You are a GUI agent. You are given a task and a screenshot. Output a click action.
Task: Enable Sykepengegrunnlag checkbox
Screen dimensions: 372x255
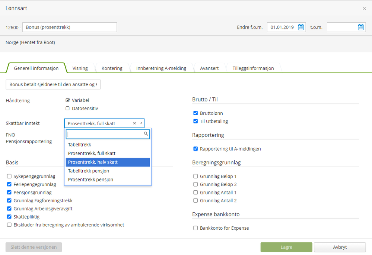click(9, 176)
